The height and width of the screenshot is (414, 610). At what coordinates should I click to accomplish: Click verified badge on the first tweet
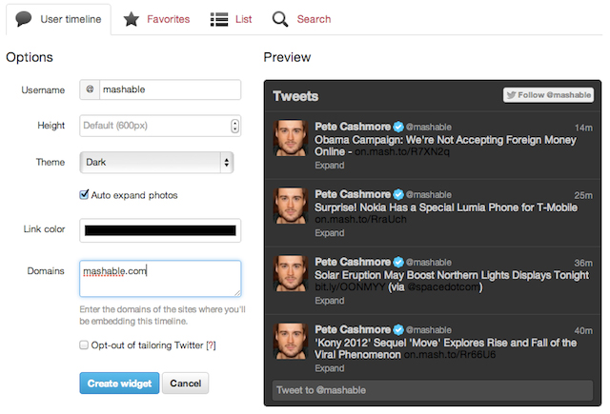(399, 128)
